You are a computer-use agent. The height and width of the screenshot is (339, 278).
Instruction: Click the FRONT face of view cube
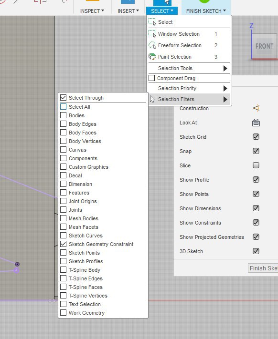point(264,46)
